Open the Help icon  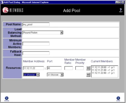coord(121,10)
